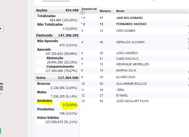Click GUILHERME BOULOS in the list
The width and height of the screenshot is (189, 137).
click(131, 84)
